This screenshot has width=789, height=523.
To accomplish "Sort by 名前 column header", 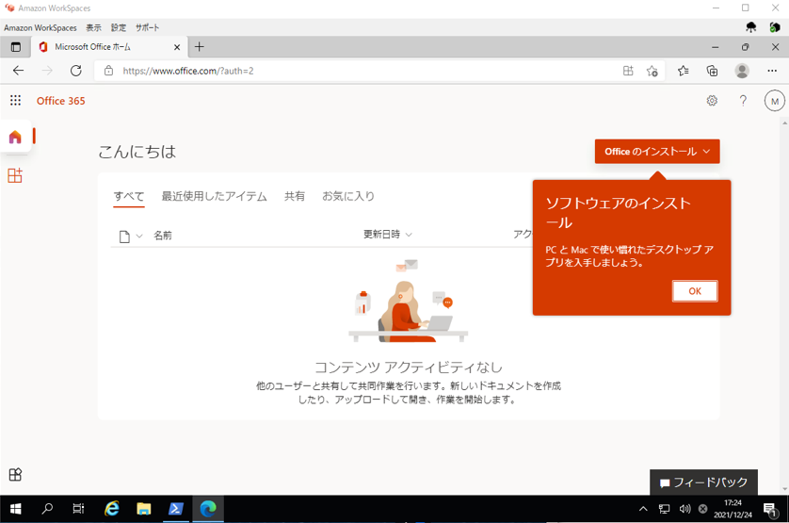I will 163,236.
